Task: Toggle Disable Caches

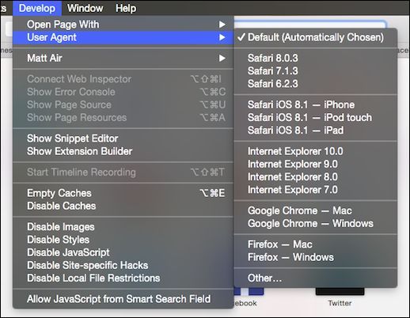Action: (x=123, y=206)
